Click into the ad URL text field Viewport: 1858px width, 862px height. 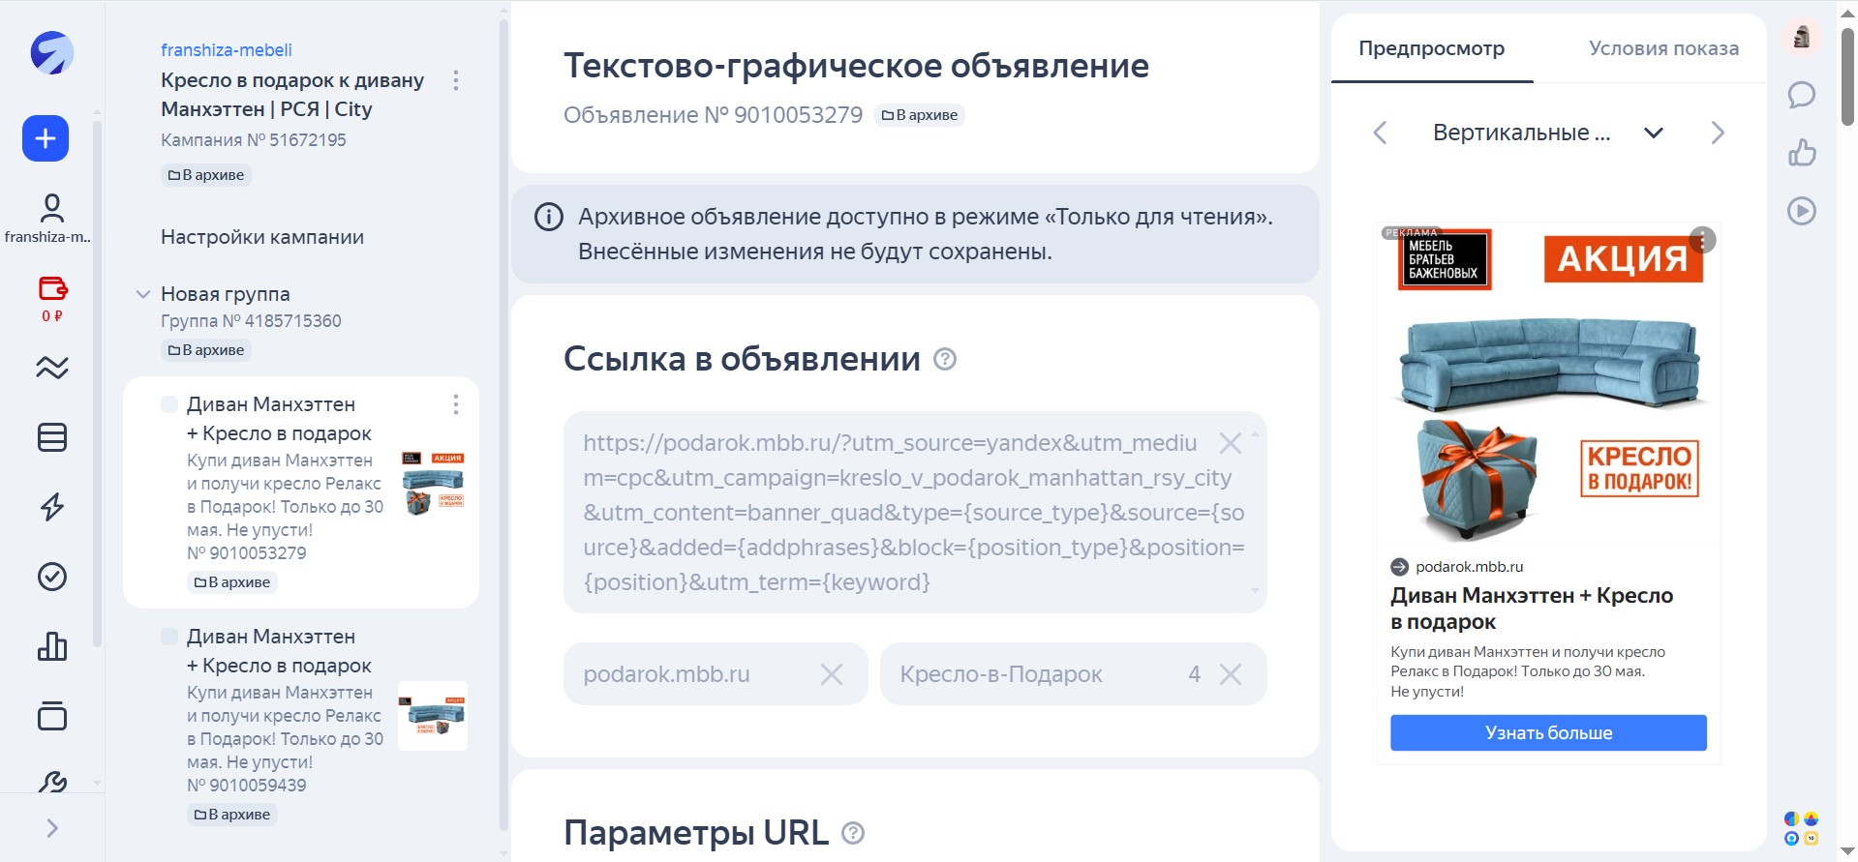click(x=915, y=513)
